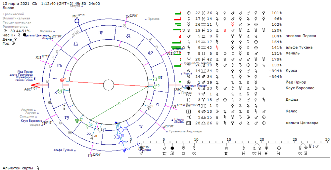
Task: Click the Taurus sign glyph in zodiac ring
Action: click(x=158, y=104)
